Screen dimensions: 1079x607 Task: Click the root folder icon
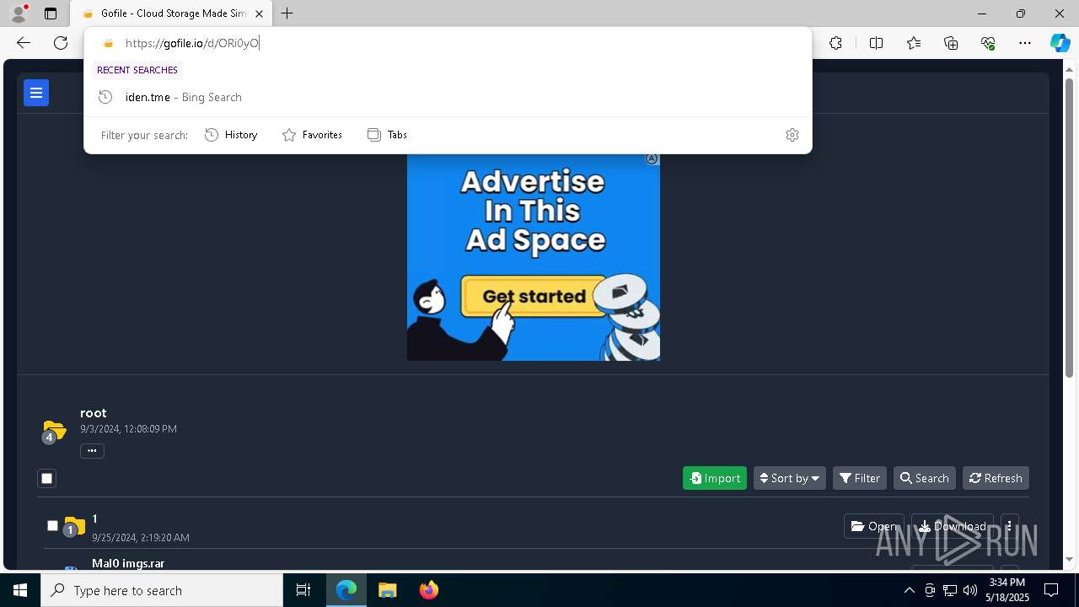53,432
